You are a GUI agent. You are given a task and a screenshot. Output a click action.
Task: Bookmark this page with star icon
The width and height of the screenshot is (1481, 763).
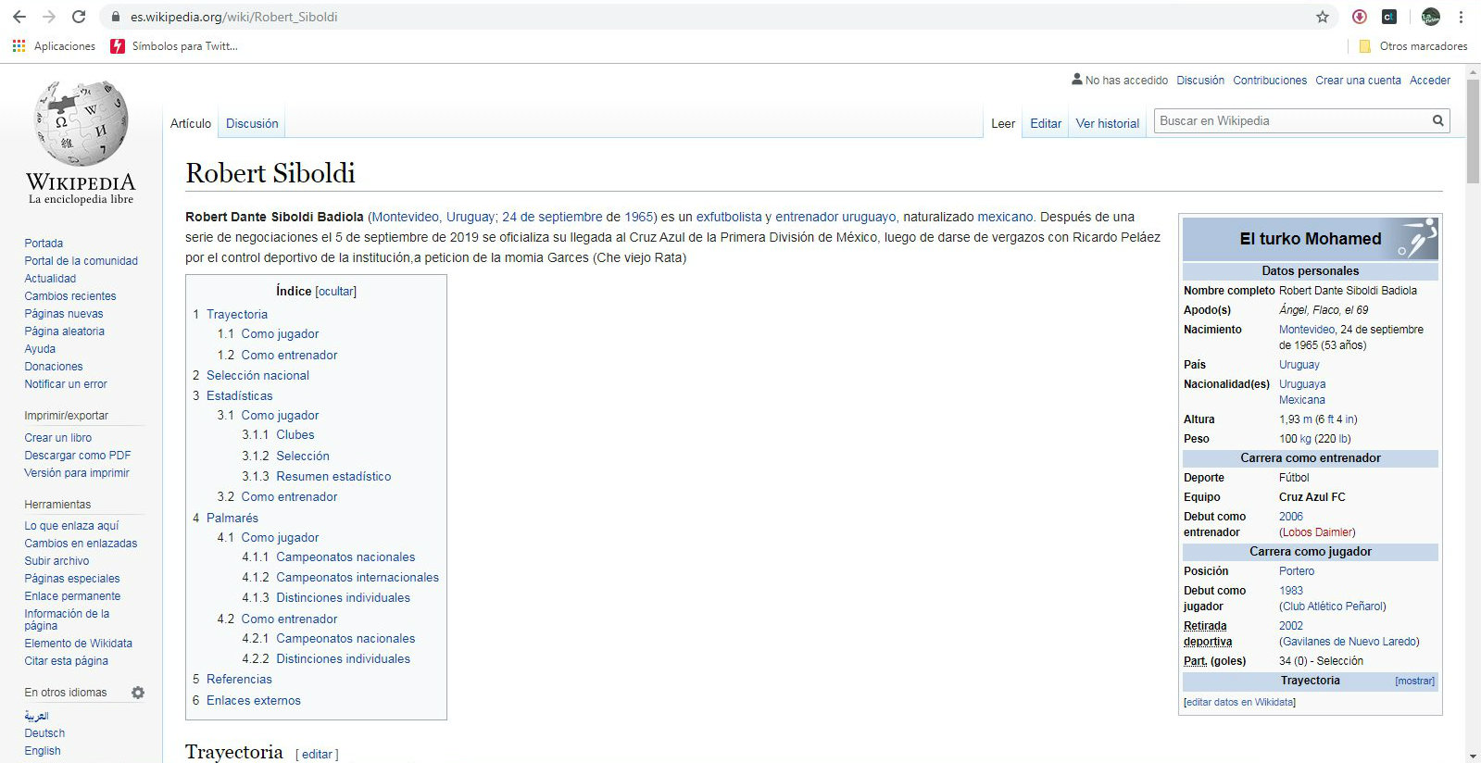(1323, 17)
